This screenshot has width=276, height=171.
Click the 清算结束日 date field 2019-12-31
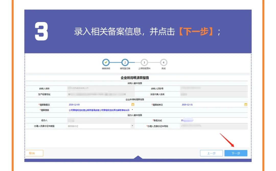[210, 104]
